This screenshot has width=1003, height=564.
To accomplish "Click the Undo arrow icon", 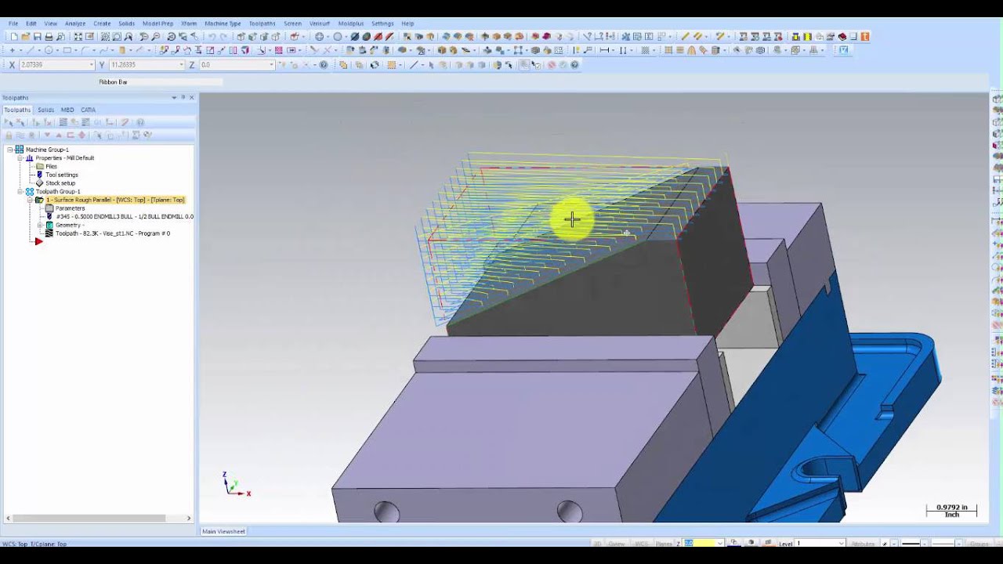I will pos(212,37).
